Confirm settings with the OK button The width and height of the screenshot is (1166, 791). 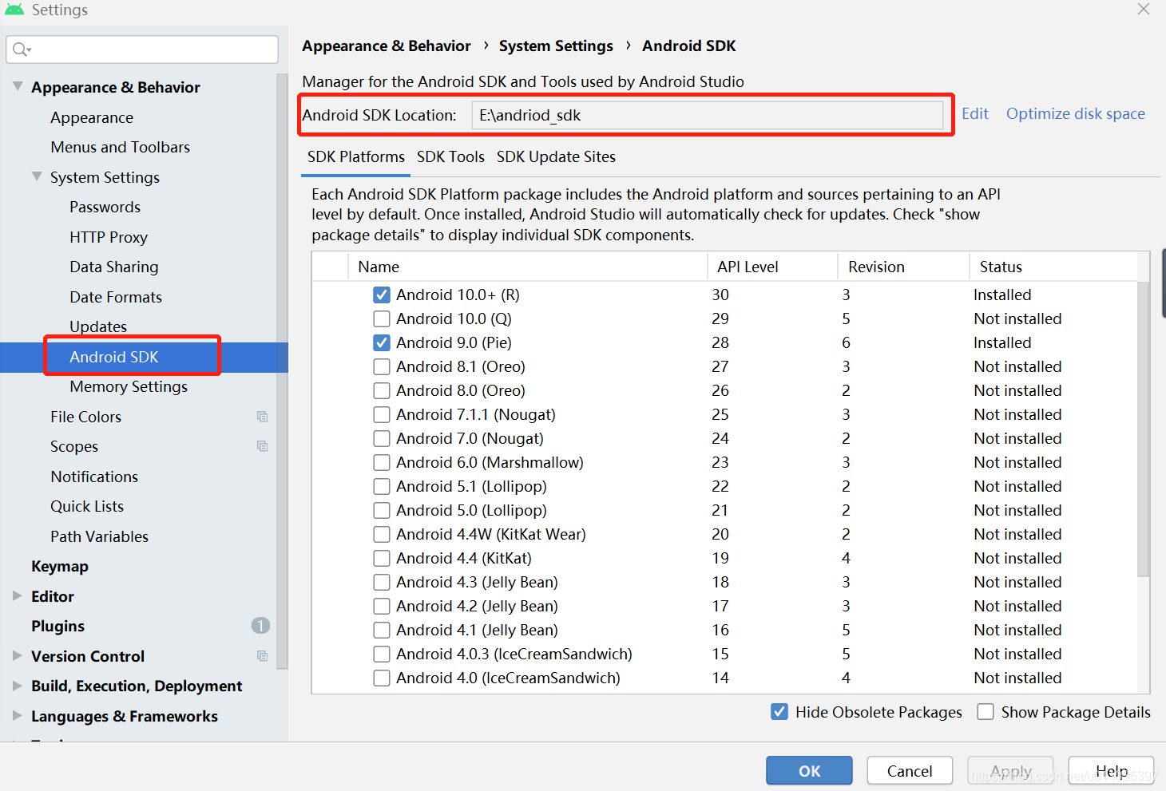click(809, 771)
